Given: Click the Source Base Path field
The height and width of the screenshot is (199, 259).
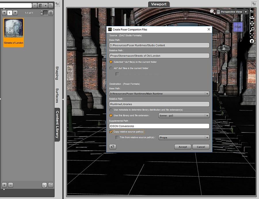Looking at the screenshot, I should (x=159, y=45).
